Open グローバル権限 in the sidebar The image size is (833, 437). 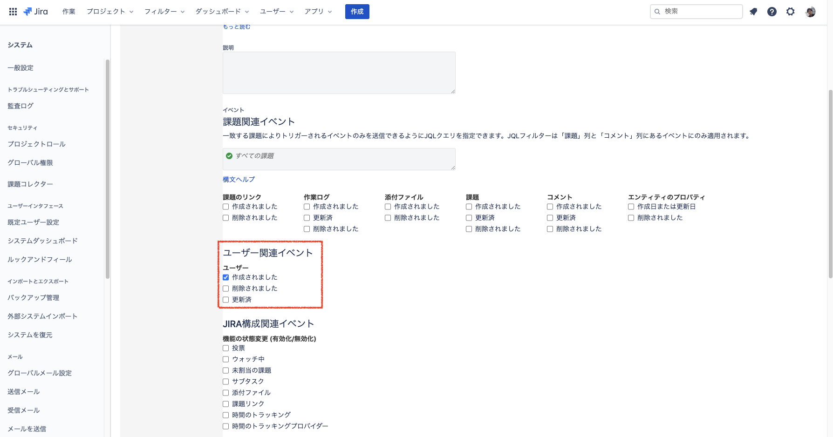tap(30, 163)
